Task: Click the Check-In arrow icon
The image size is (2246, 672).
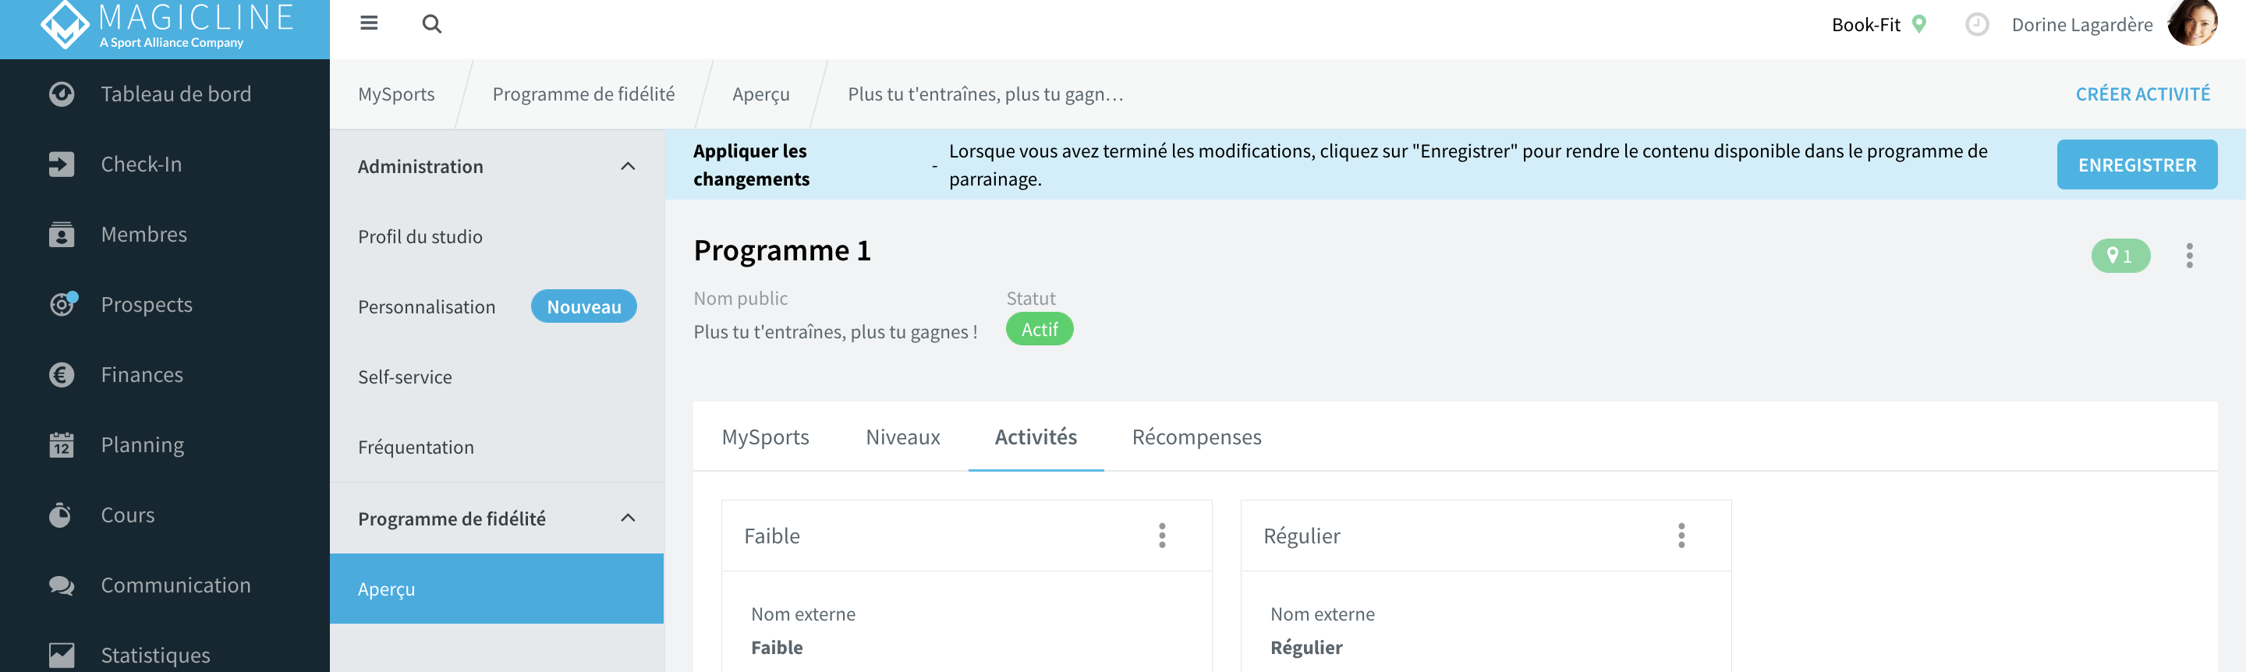Action: (61, 164)
